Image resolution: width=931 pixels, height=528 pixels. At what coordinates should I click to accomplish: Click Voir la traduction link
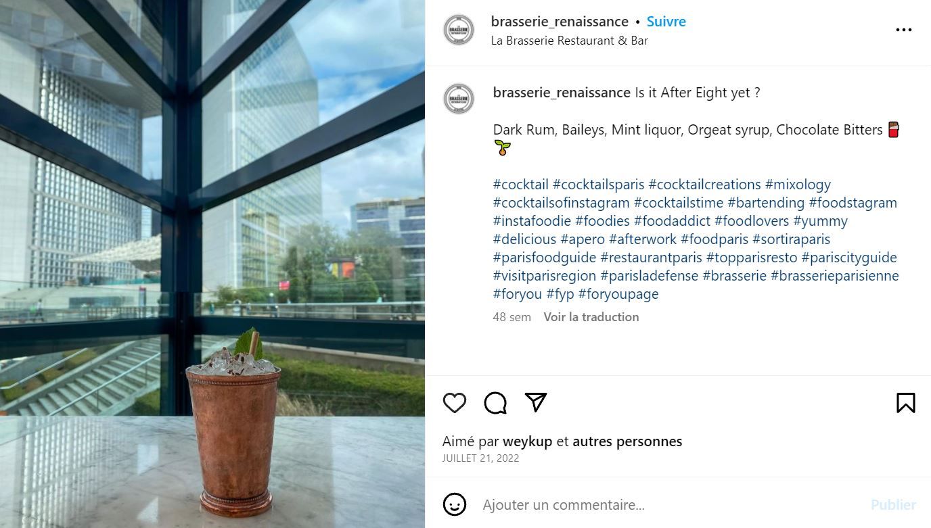tap(591, 316)
